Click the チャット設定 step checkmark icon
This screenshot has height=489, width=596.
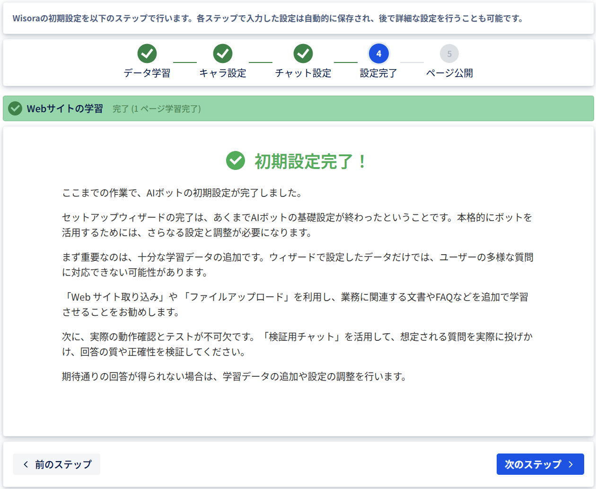(303, 53)
